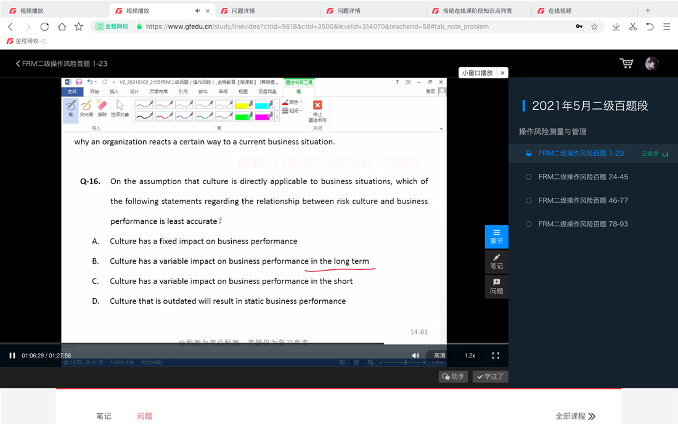Viewport: 678px width, 424px height.
Task: Switch to the 问题 tab below video
Action: coord(144,416)
